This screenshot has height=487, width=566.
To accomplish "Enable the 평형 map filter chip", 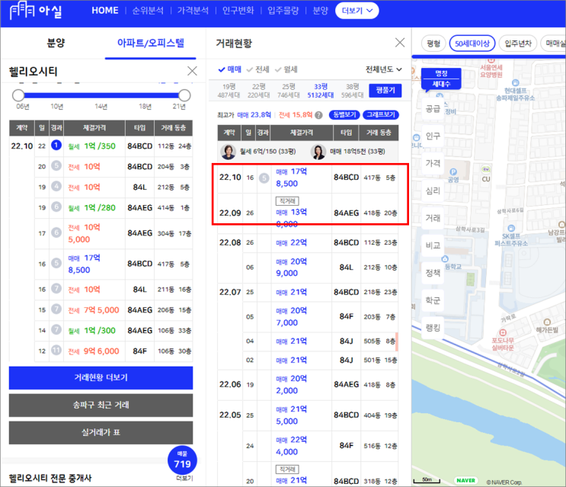I will click(x=433, y=43).
